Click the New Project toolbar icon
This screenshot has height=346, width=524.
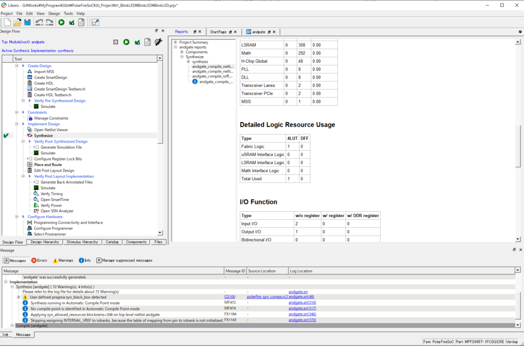(7, 22)
